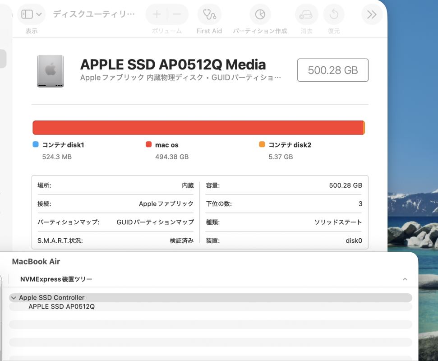Click the Mac Studio disk image thumbnail
438x361 pixels.
pos(50,71)
